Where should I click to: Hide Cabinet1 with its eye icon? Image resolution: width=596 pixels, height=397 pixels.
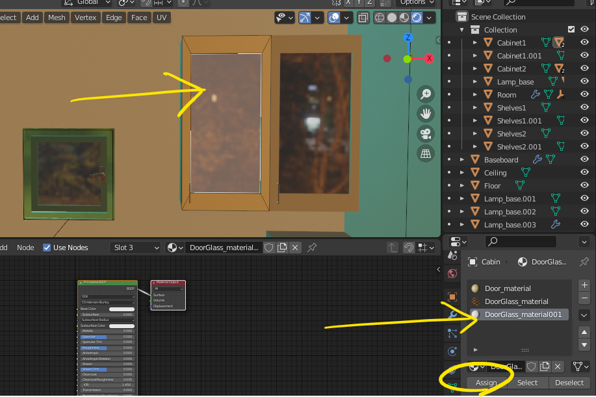[584, 42]
